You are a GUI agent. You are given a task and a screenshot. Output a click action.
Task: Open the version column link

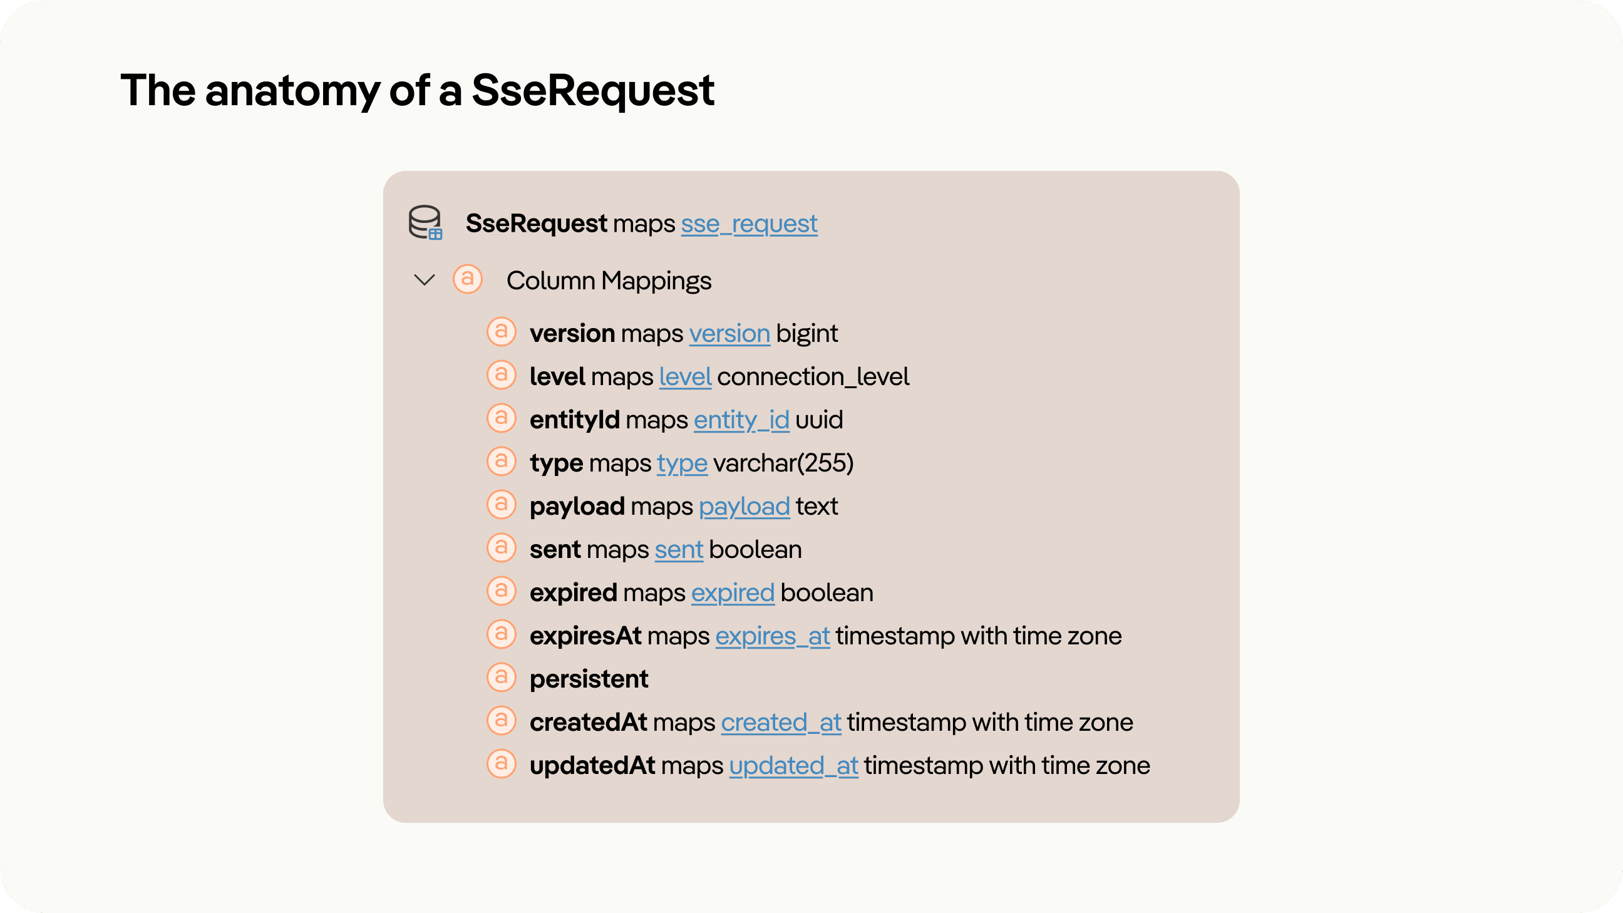729,333
